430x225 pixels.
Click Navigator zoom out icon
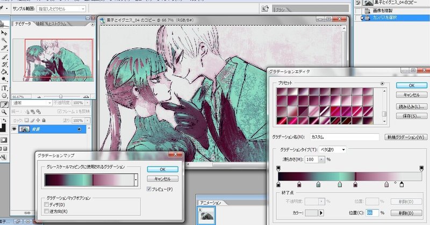point(39,97)
